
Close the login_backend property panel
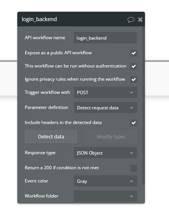point(140,20)
